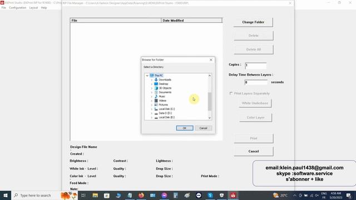Expand the Data D (D:) node

152,113
